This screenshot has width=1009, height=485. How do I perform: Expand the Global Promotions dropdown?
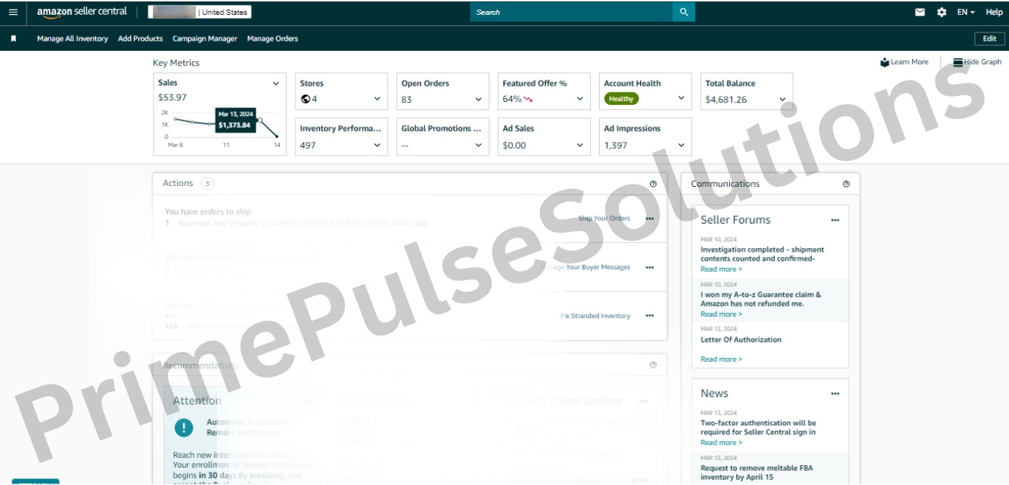[x=479, y=145]
